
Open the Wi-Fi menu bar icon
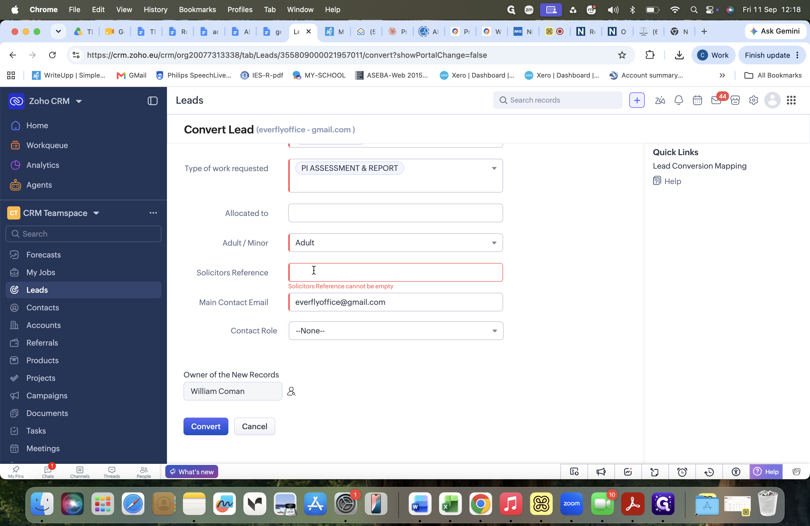coord(674,10)
